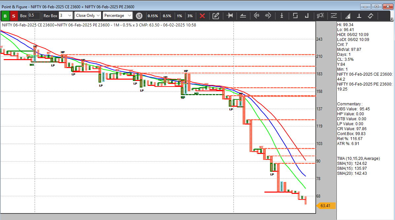Select the 45-degree left rotation icon
The height and width of the screenshot is (220, 395).
(x=257, y=16)
